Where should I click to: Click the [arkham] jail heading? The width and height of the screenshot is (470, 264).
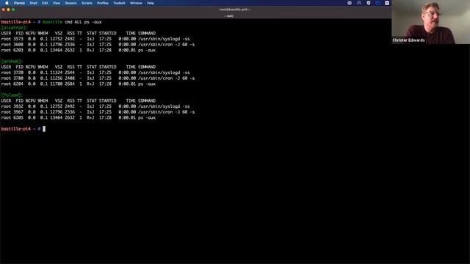coord(12,62)
